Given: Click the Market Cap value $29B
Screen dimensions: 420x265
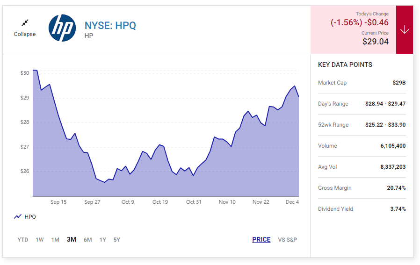Looking at the screenshot, I should (x=399, y=83).
